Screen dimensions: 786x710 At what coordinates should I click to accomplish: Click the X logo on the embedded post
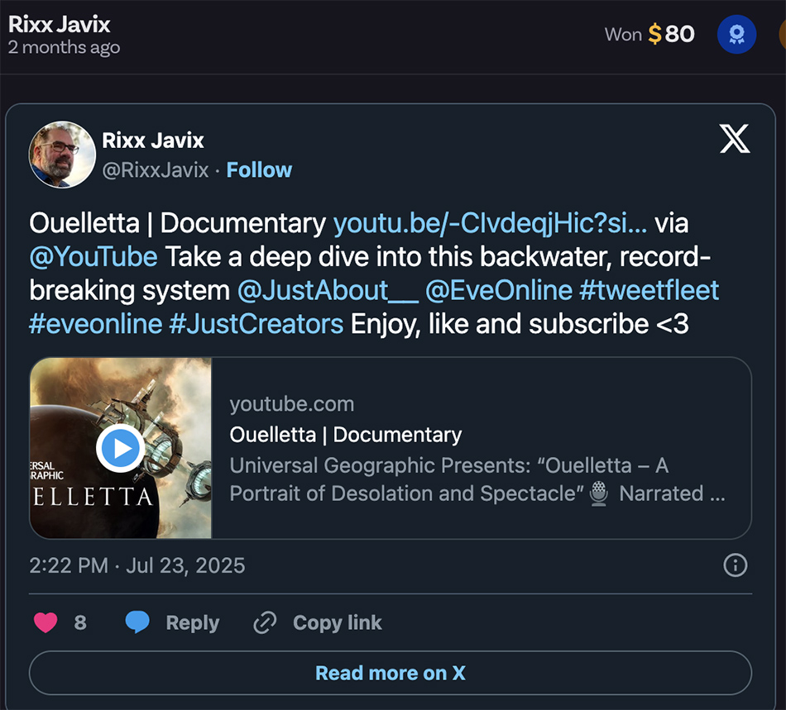pyautogui.click(x=734, y=141)
